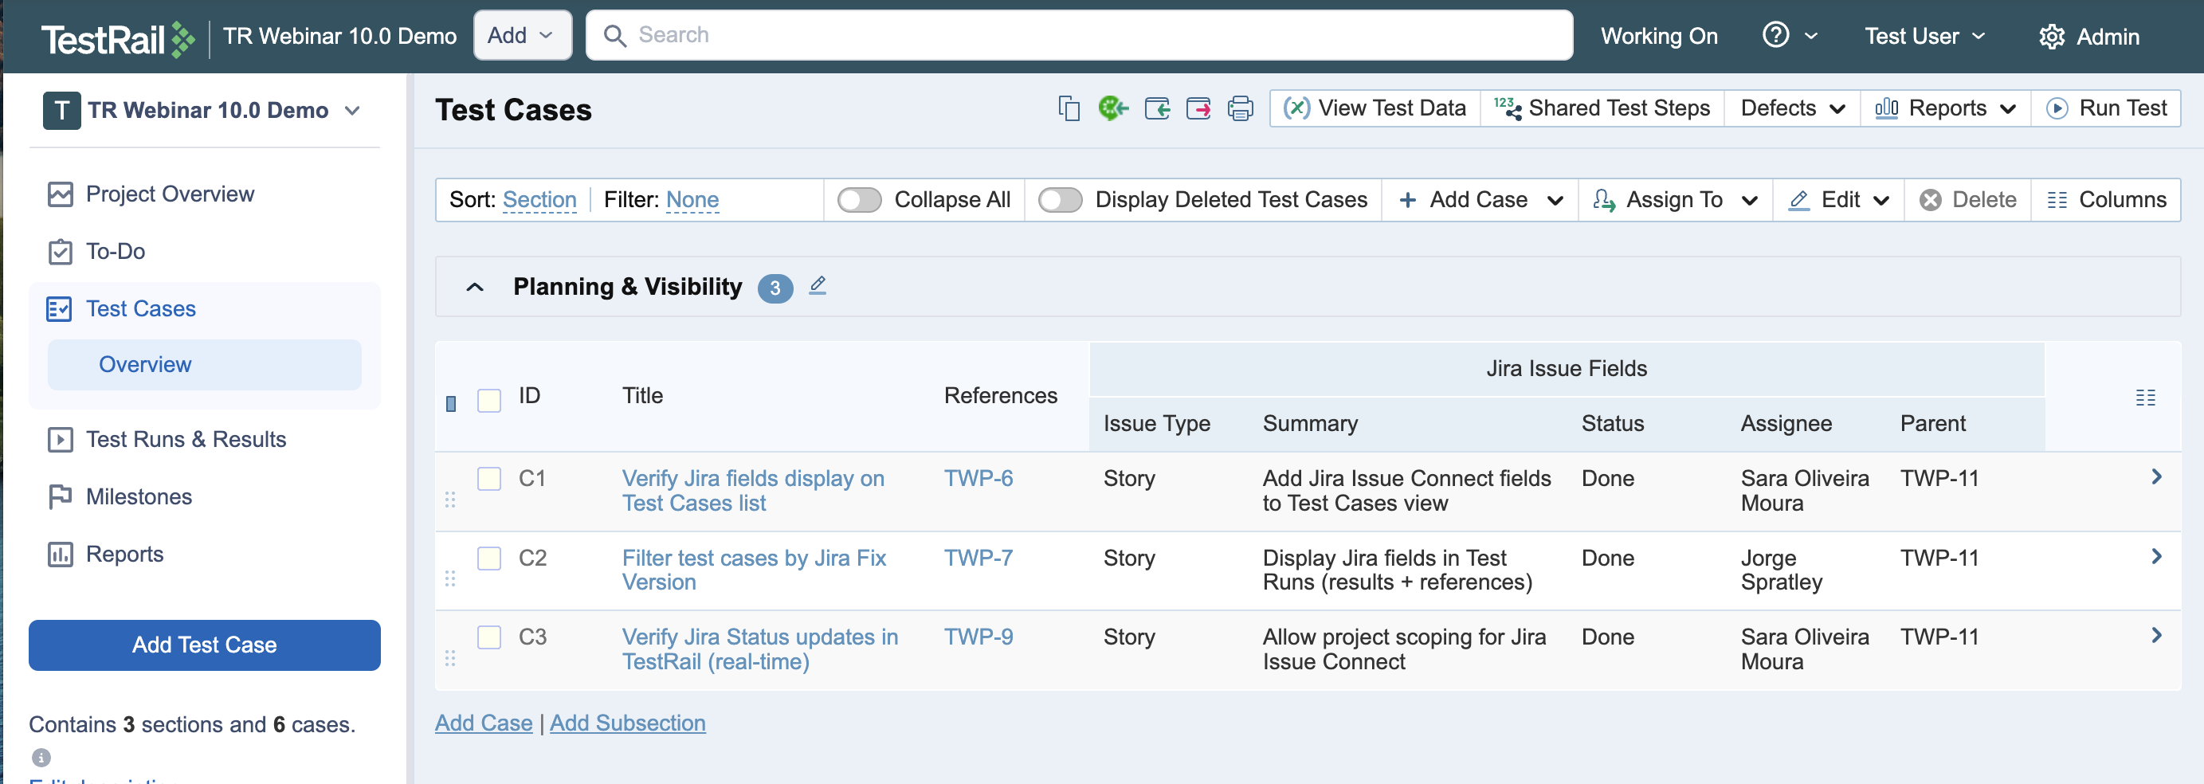
Task: Expand the TR Webinar 10.0 Demo project selector
Action: pyautogui.click(x=202, y=111)
